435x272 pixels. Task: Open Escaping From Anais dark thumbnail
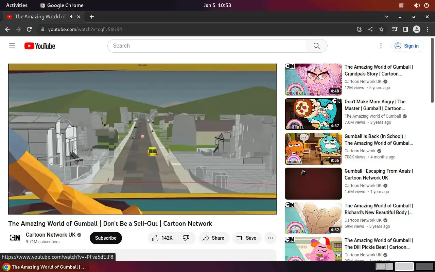coord(313,184)
